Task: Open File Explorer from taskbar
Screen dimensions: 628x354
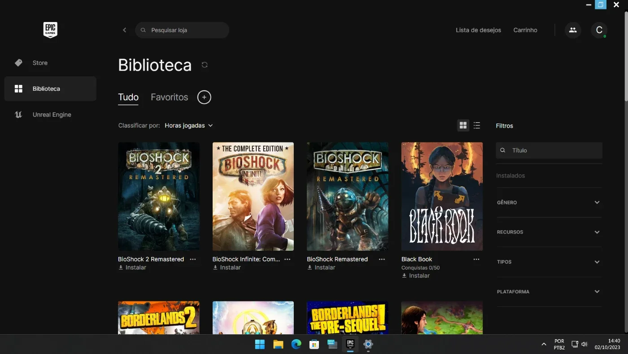Action: (x=278, y=345)
